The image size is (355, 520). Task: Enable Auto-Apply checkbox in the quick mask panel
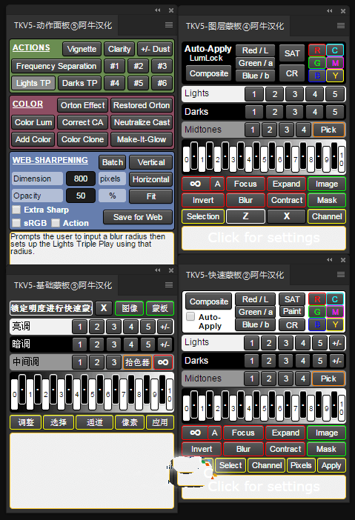[x=190, y=316]
